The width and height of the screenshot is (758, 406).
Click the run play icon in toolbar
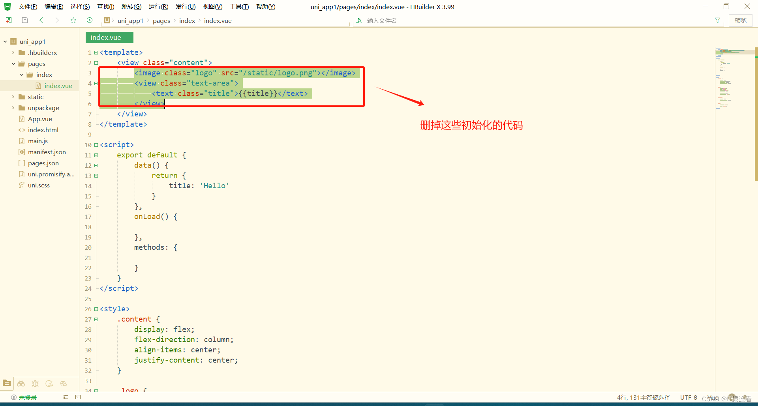[90, 20]
